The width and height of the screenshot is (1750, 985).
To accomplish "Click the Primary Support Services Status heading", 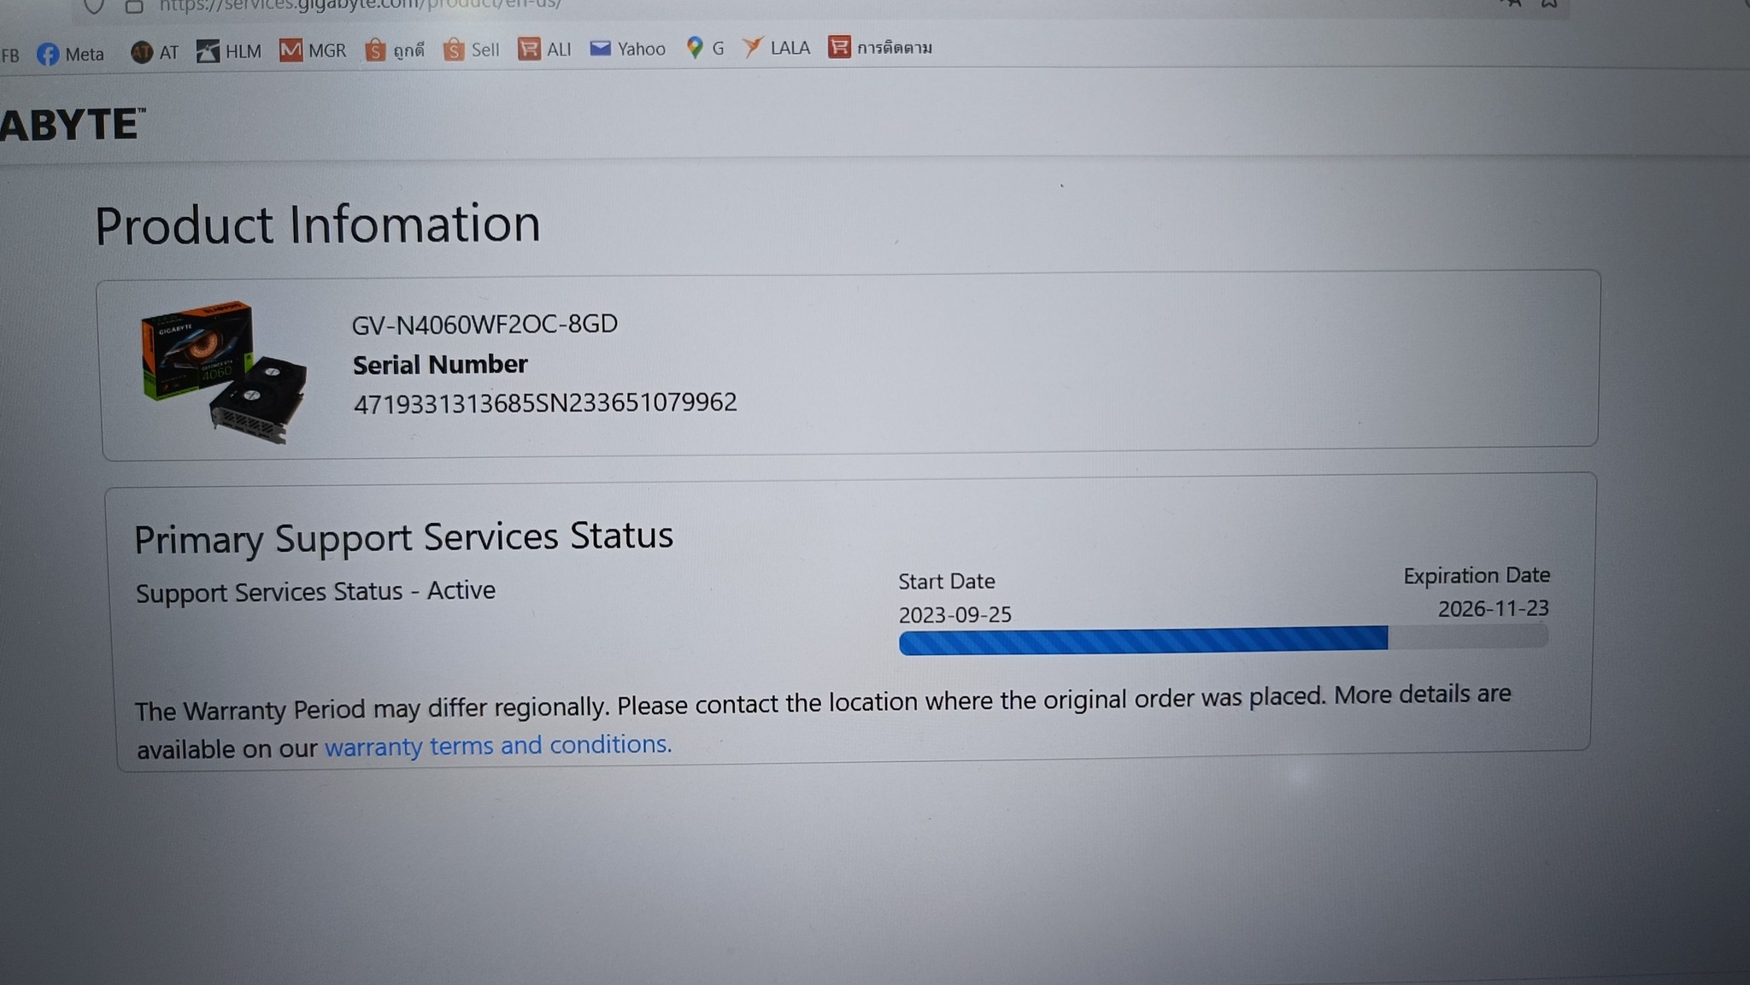I will 403,537.
